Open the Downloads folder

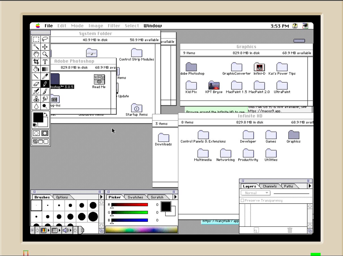163,138
